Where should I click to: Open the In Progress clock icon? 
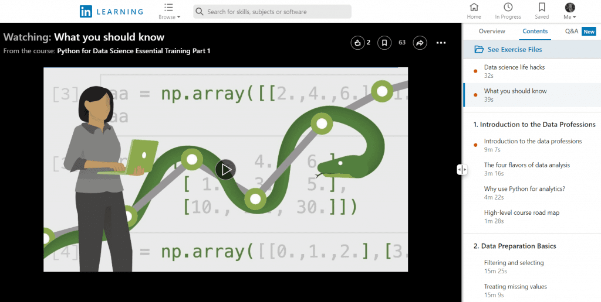[508, 8]
